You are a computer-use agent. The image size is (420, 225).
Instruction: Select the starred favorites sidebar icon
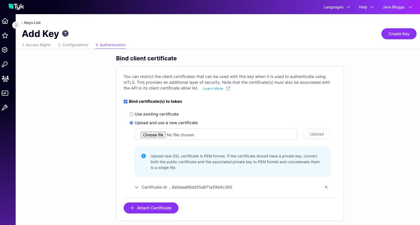[5, 35]
